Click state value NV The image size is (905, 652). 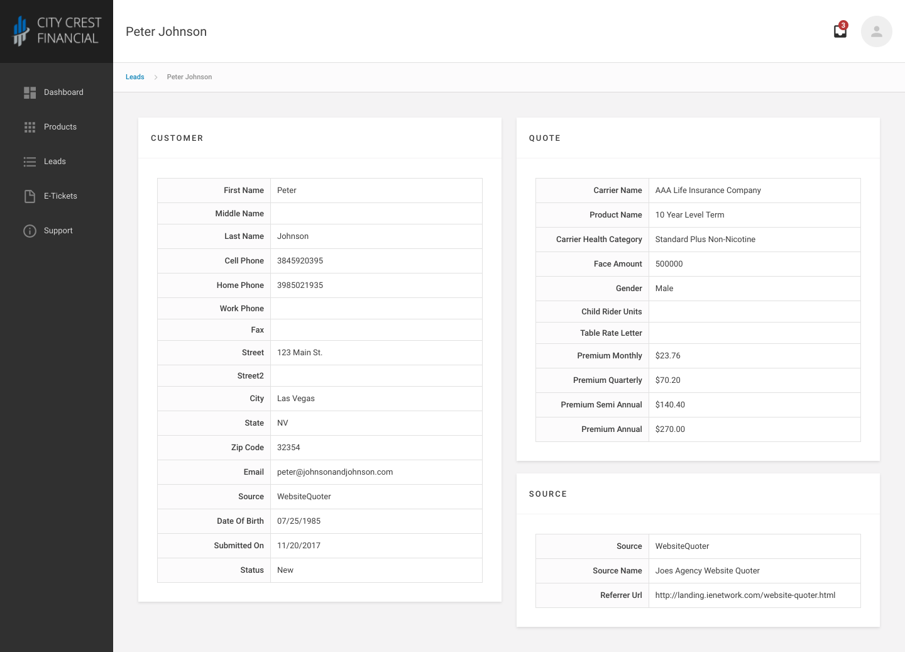pos(283,423)
